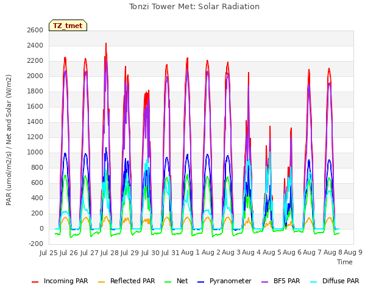Click the y-axis tick label 800
The image size is (390, 293).
(37, 168)
